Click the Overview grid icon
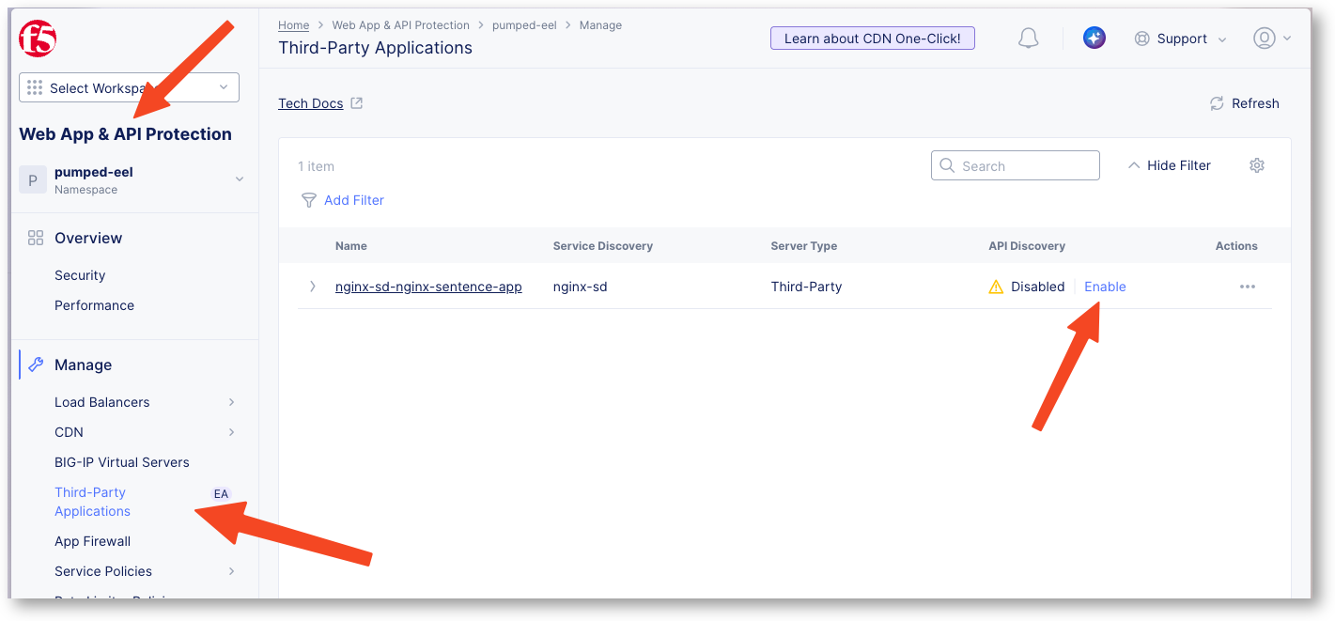The width and height of the screenshot is (1335, 621). [36, 238]
